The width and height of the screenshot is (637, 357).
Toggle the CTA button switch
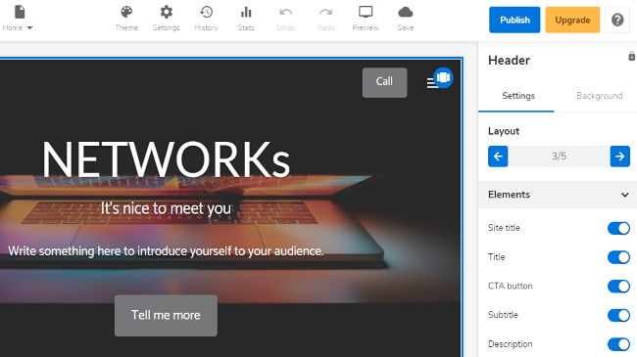pos(618,287)
